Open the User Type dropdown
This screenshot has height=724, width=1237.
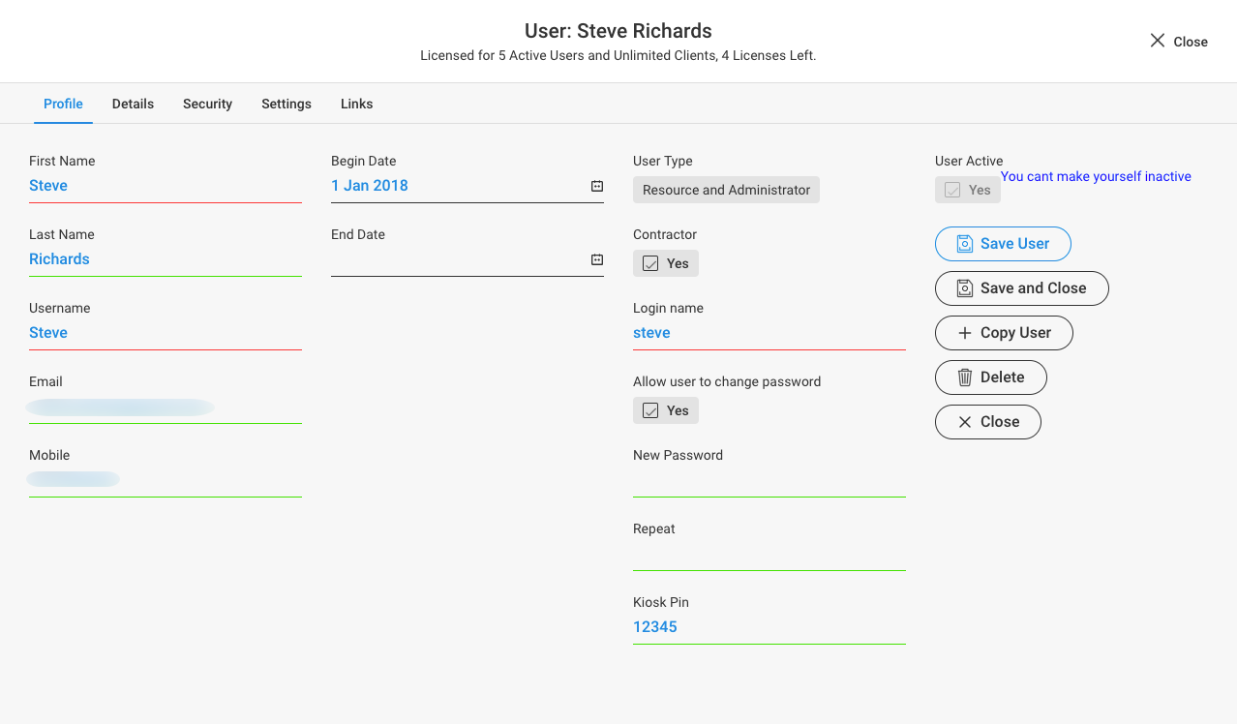(726, 190)
